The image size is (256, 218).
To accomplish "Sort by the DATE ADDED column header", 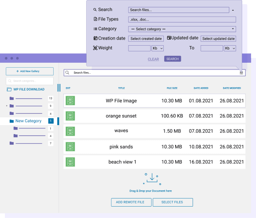I will 201,88.
